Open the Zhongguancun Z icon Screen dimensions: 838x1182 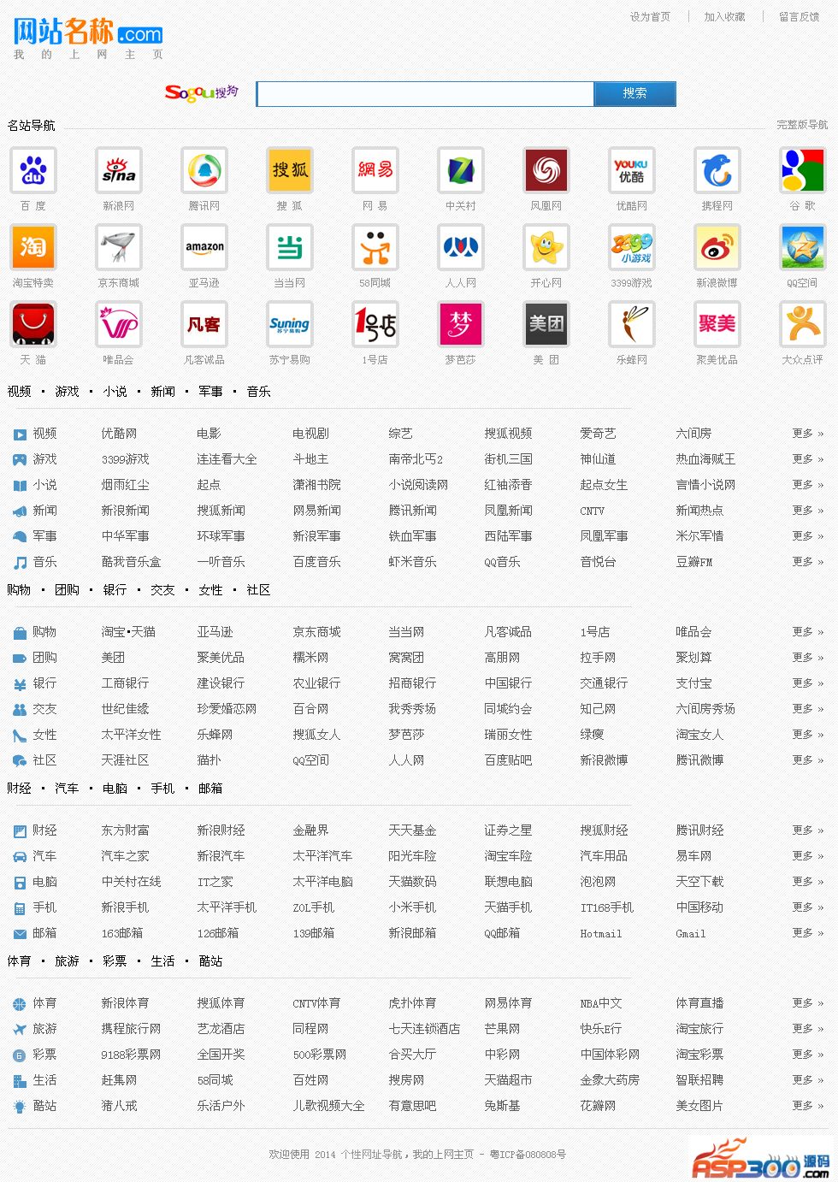(x=461, y=170)
